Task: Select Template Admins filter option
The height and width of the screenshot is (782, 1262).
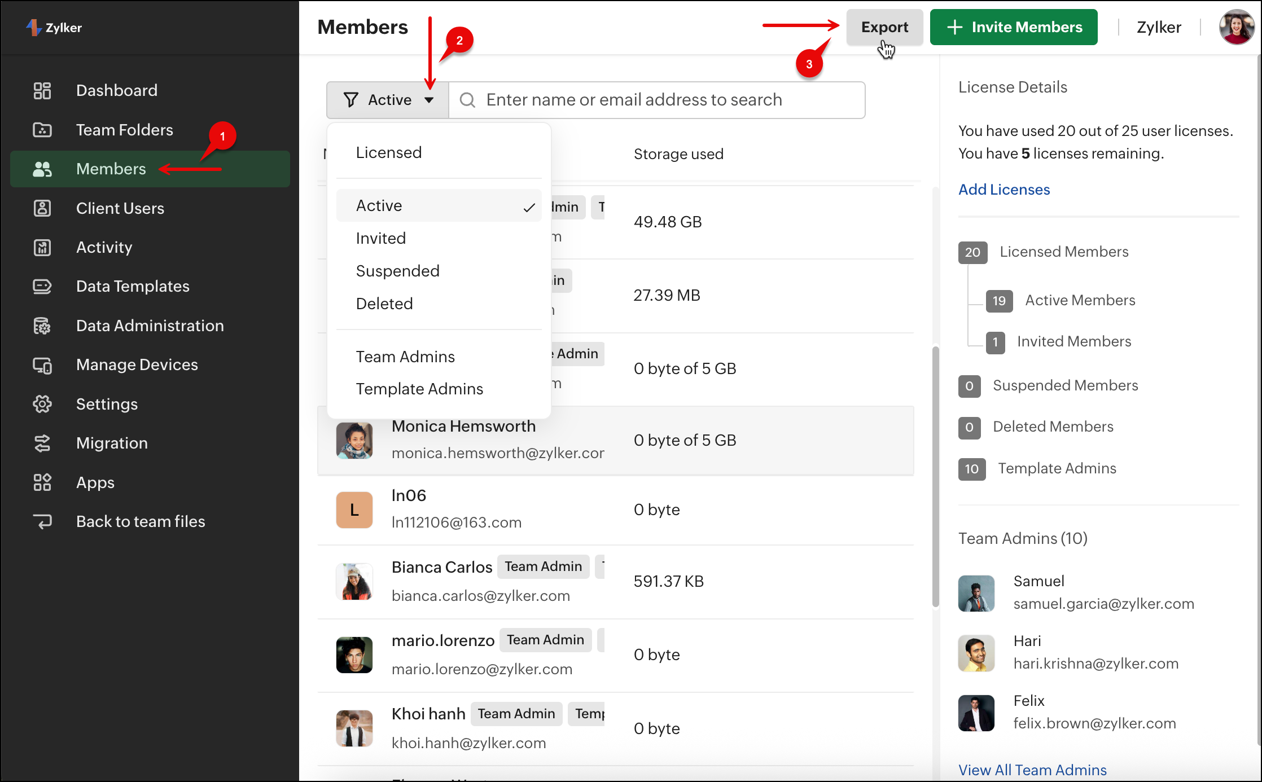Action: coord(419,389)
